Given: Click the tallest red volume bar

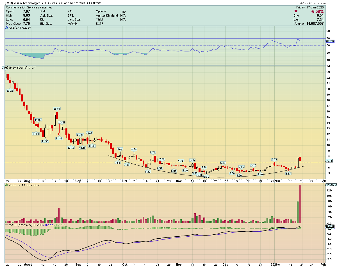Looking at the screenshot, I should pos(300,204).
